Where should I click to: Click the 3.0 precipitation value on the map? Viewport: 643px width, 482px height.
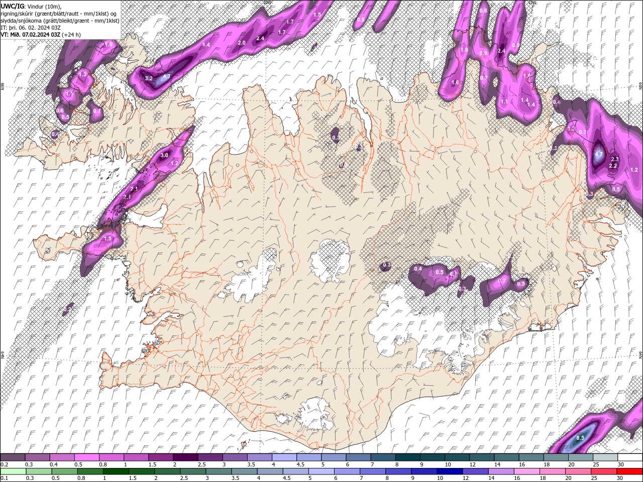click(164, 155)
